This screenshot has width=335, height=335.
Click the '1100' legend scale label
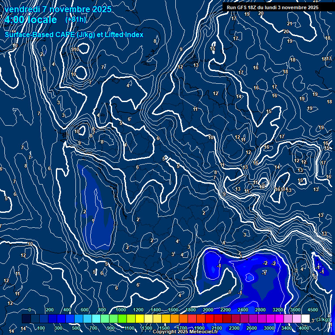pos(130,328)
